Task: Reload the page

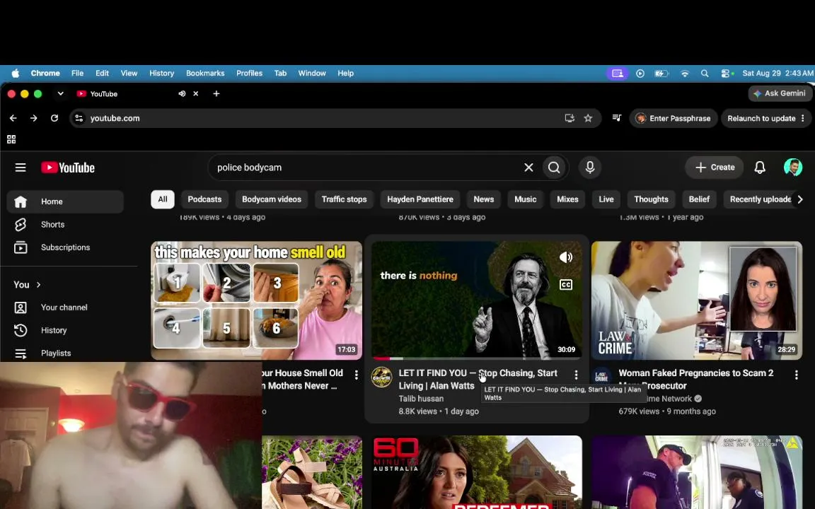Action: (x=54, y=119)
